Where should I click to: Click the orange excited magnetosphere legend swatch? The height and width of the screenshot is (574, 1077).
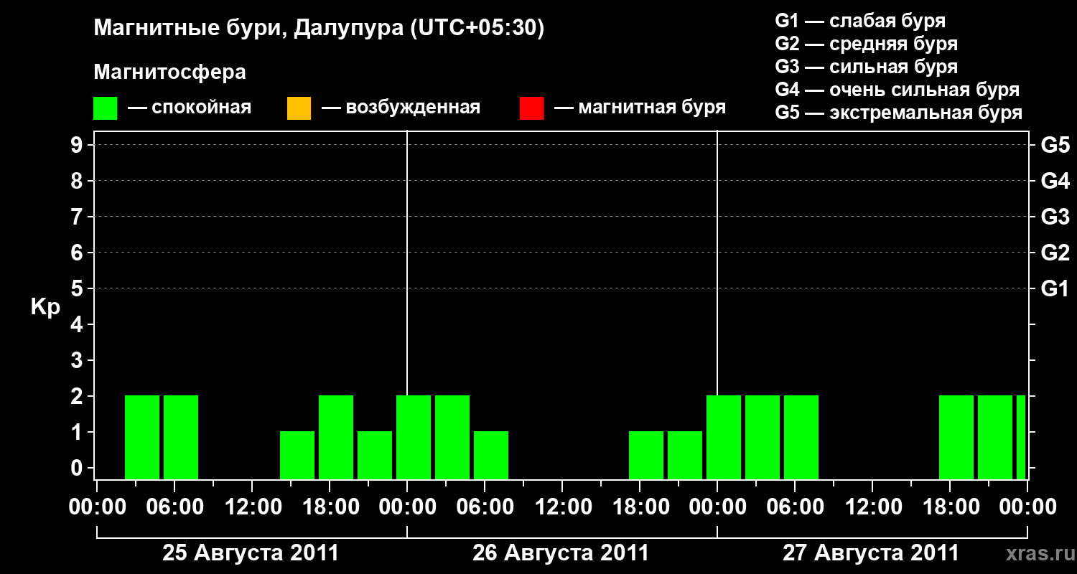click(299, 108)
